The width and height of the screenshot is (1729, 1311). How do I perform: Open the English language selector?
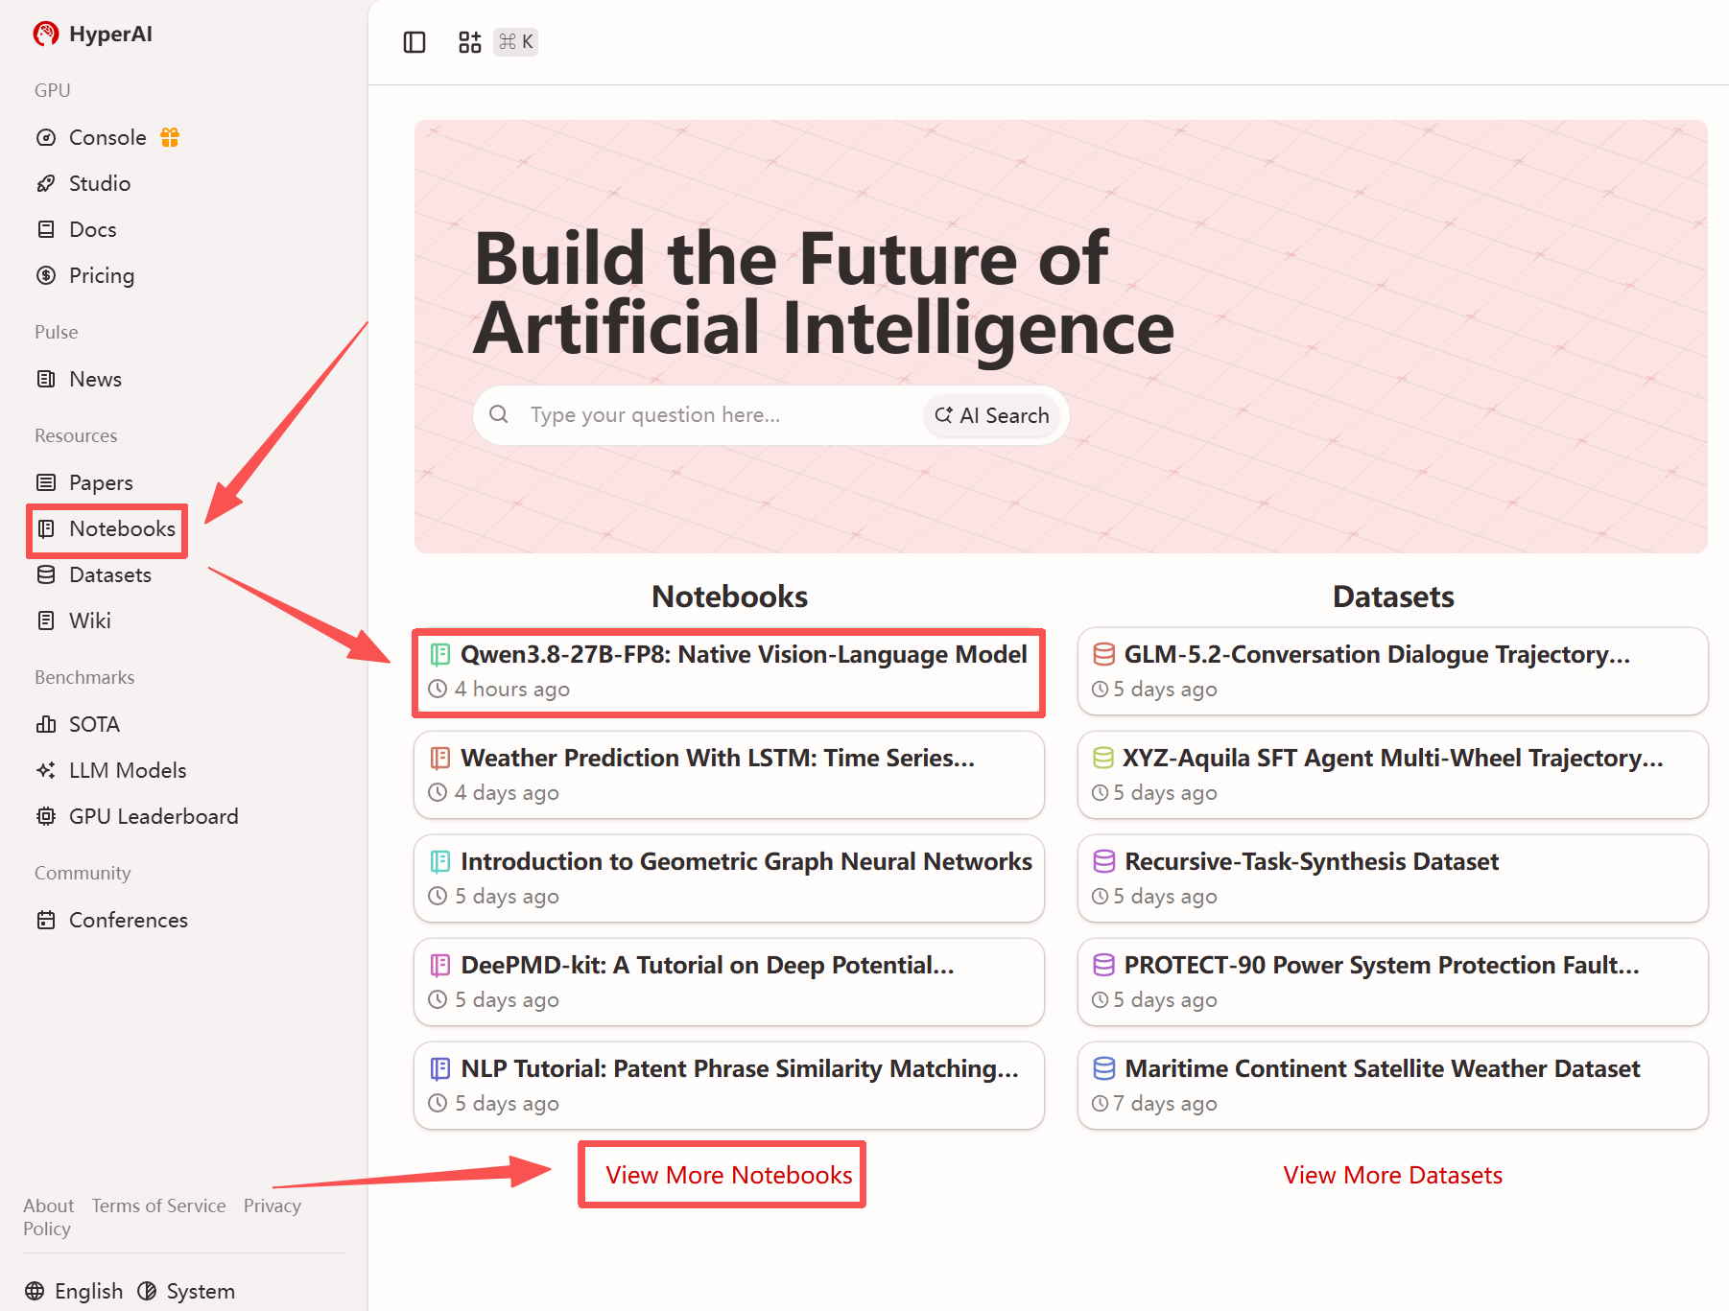[74, 1291]
